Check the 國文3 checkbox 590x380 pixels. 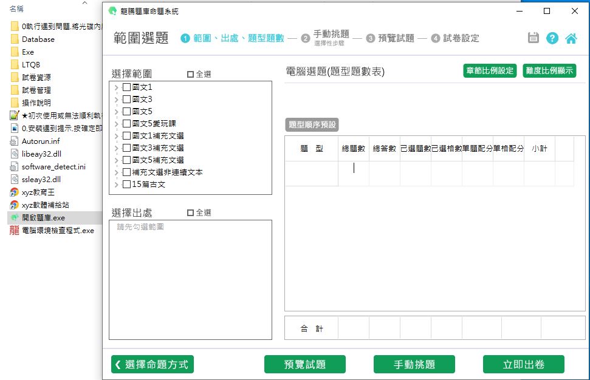(127, 99)
